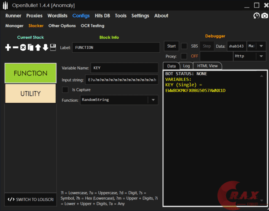Open Hits DB
This screenshot has height=211, width=269.
(102, 16)
